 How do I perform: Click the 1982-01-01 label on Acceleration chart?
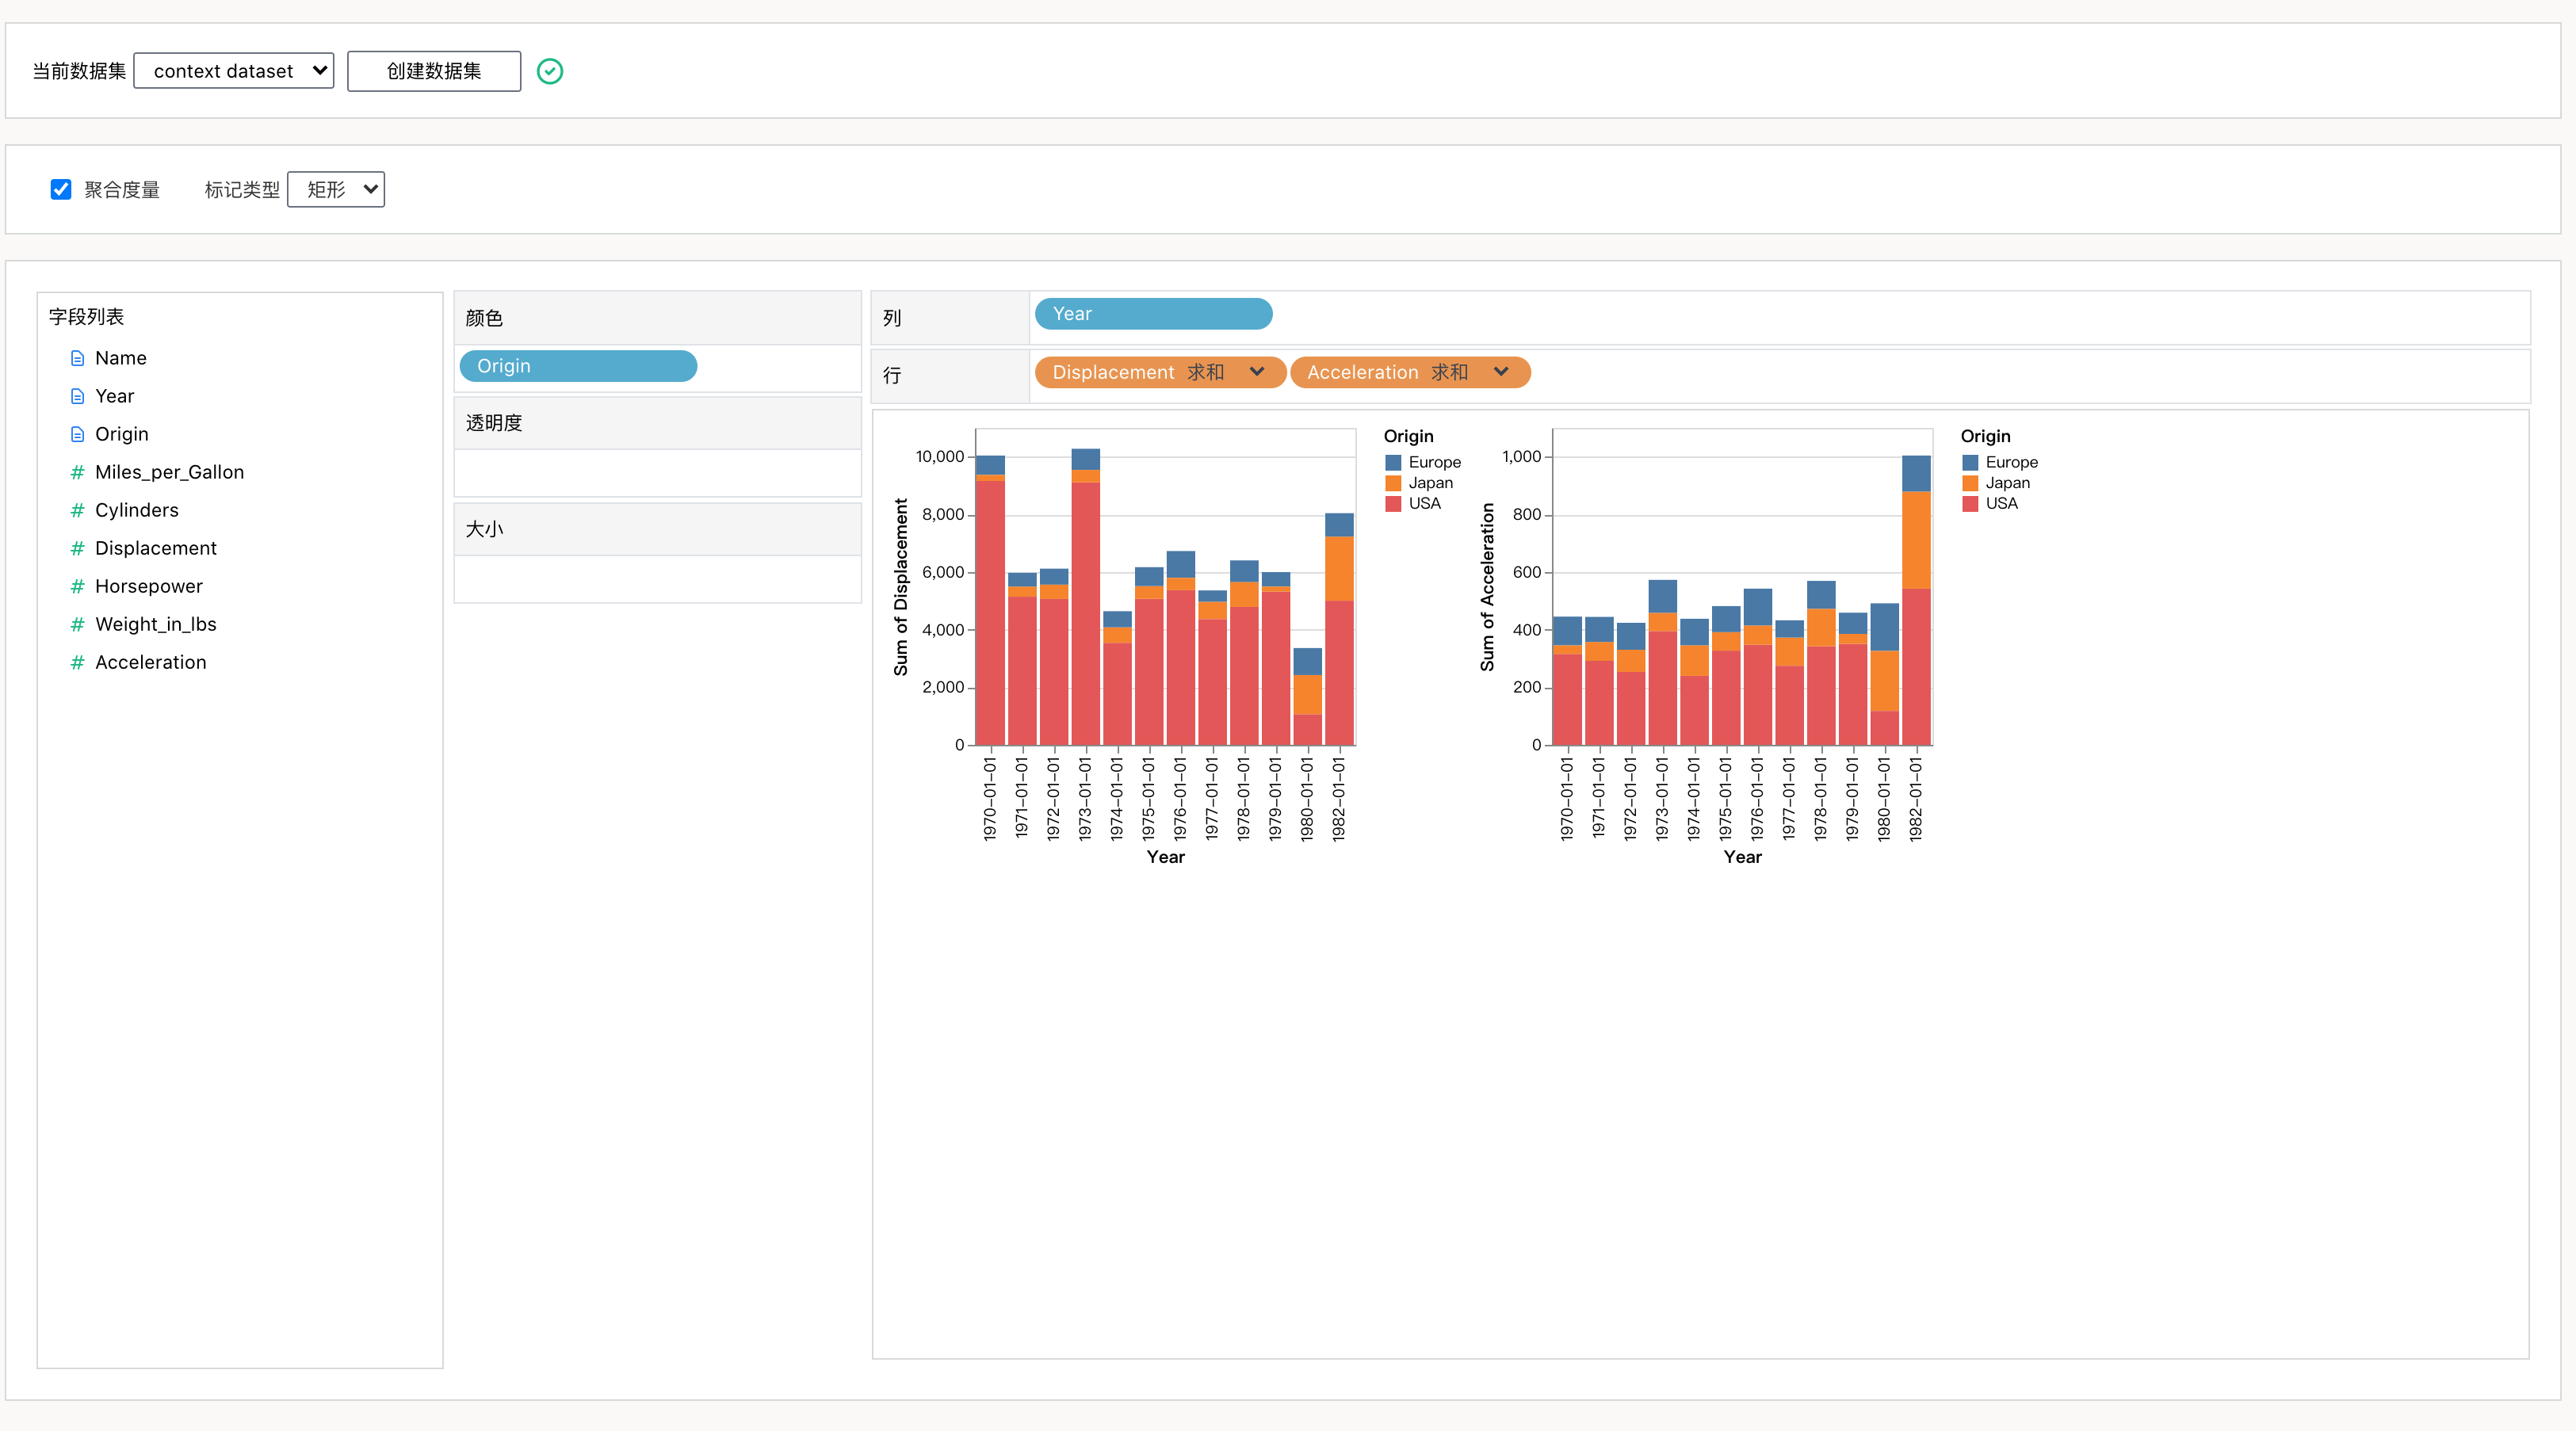coord(1915,798)
